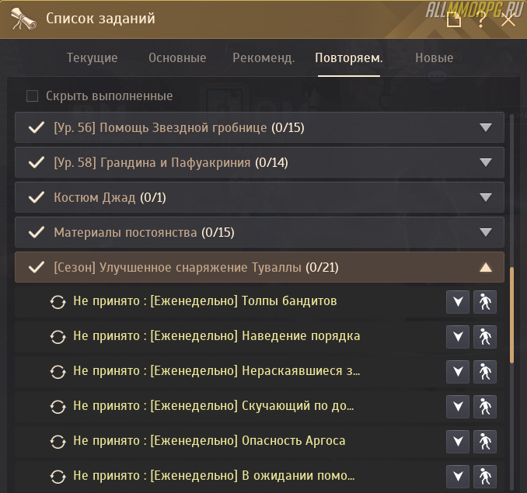The image size is (527, 493).
Task: Click the window icon in the title bar
Action: (x=454, y=20)
